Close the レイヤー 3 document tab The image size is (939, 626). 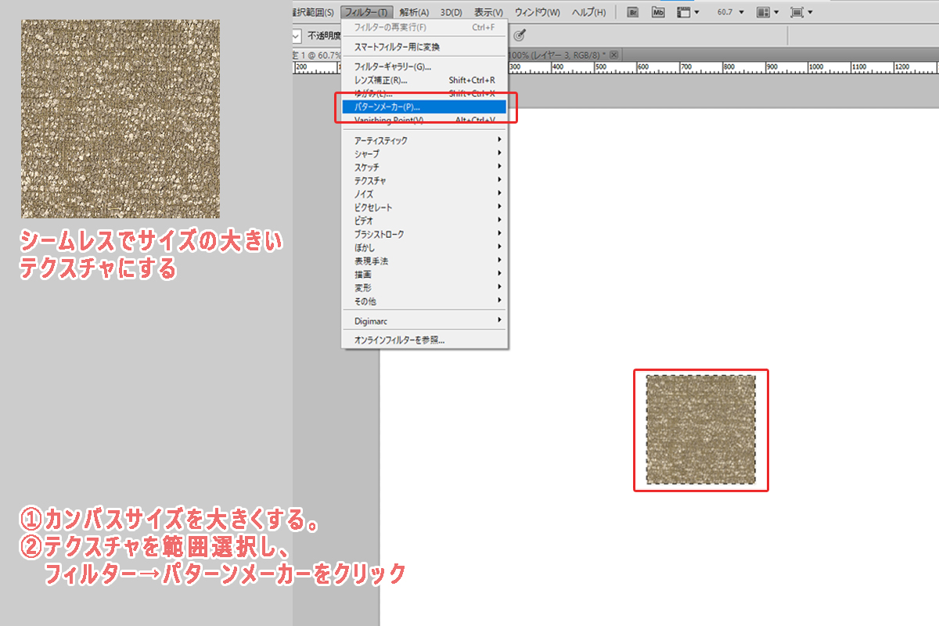[614, 55]
